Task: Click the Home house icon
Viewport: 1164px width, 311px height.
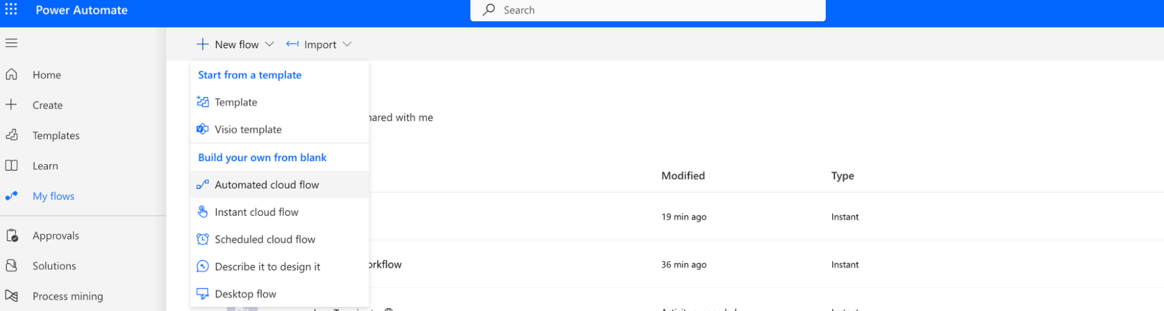Action: coord(12,74)
